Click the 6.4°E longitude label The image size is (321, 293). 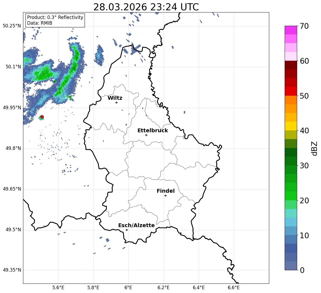[x=198, y=288]
